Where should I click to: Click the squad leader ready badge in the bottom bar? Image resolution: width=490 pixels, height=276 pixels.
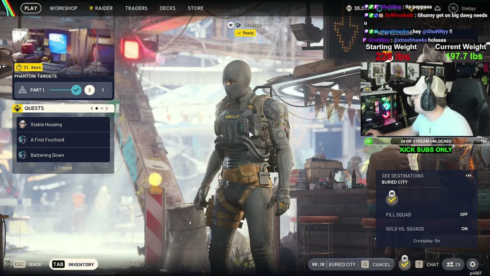coord(405,263)
